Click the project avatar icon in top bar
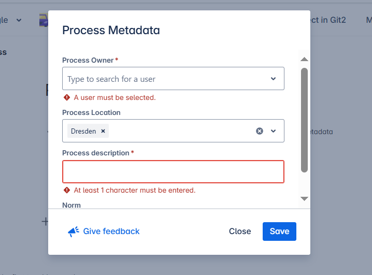Screen dimensions: 372x275 coord(44,20)
